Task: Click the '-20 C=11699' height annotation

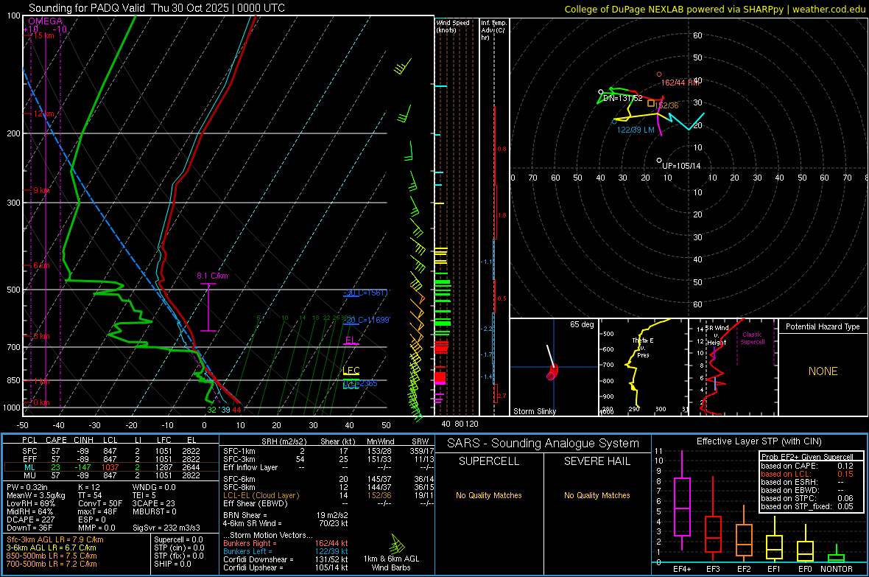Action: [x=367, y=320]
